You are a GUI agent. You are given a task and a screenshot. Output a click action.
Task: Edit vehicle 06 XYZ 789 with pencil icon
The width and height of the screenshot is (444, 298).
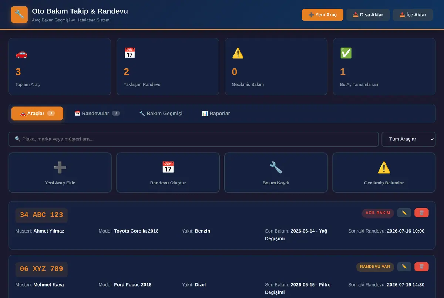click(404, 267)
